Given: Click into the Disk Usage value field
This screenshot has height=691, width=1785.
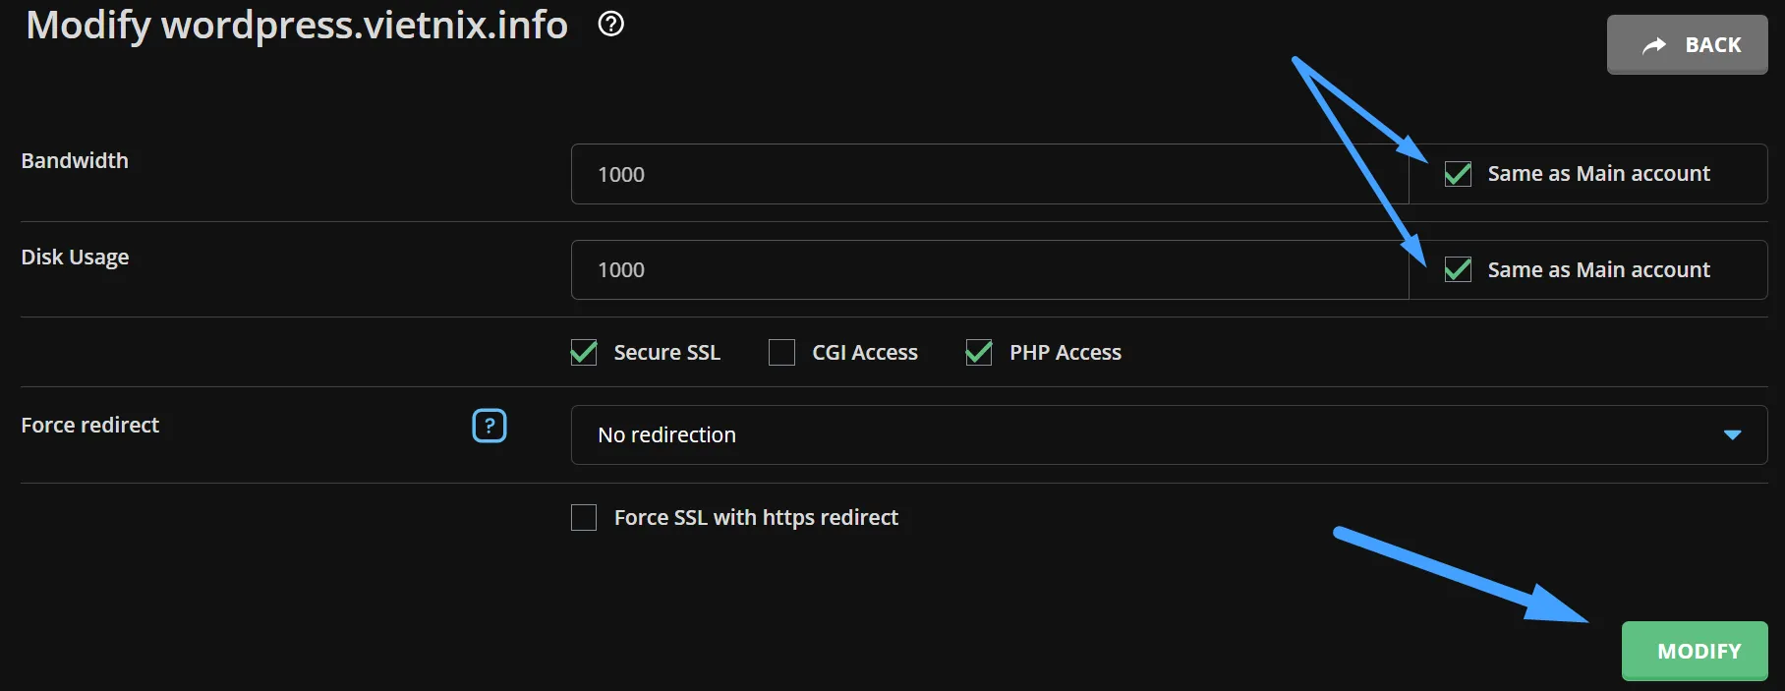Looking at the screenshot, I should coord(988,269).
